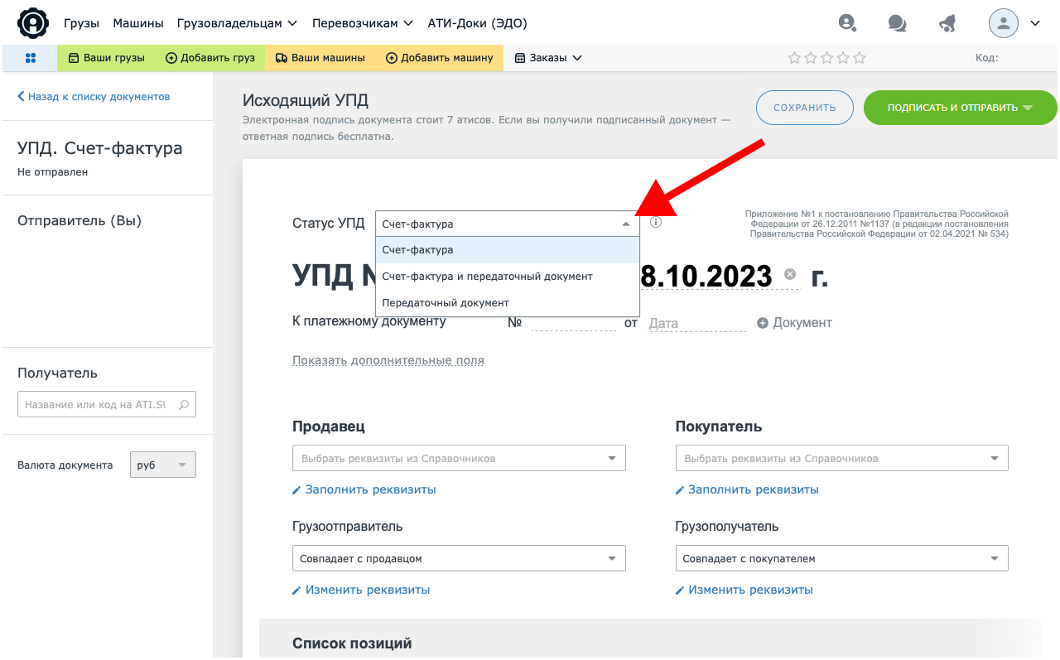
Task: Clear the document date with the x icon
Action: pyautogui.click(x=789, y=274)
